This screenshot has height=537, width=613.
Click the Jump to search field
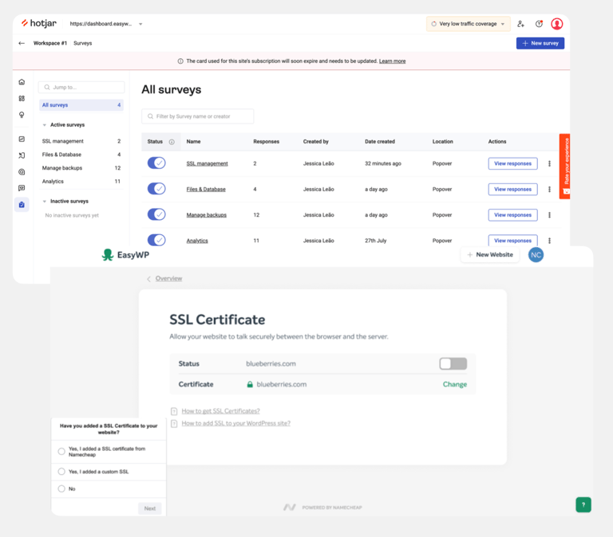[81, 88]
